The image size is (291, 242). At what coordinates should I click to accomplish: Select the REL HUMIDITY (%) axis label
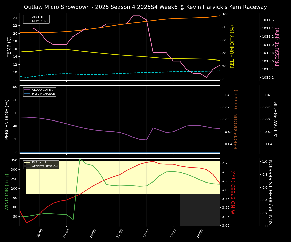(232, 47)
